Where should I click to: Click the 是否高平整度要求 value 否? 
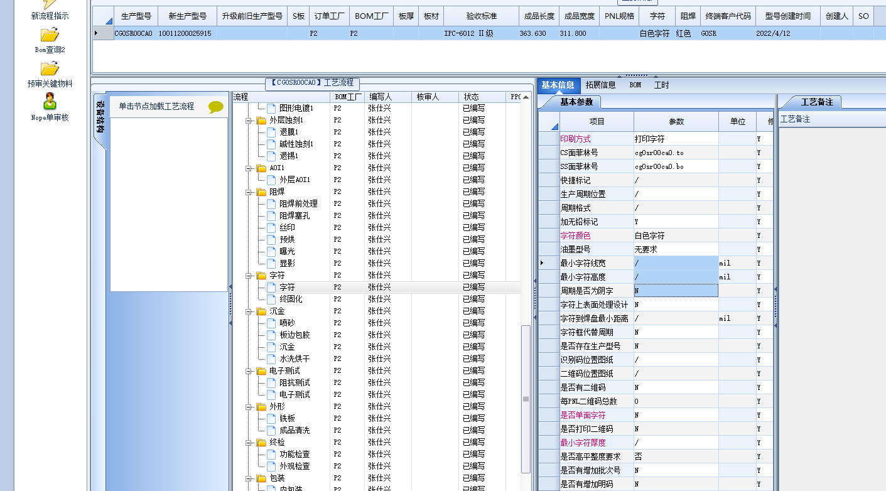(x=639, y=456)
